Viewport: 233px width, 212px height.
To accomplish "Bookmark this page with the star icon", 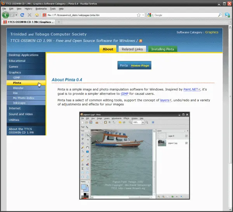I will (x=138, y=15).
